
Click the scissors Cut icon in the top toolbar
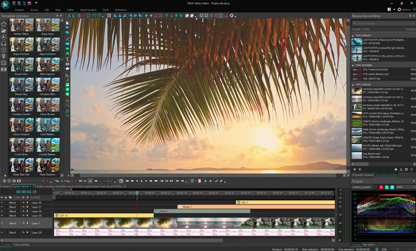(69, 16)
